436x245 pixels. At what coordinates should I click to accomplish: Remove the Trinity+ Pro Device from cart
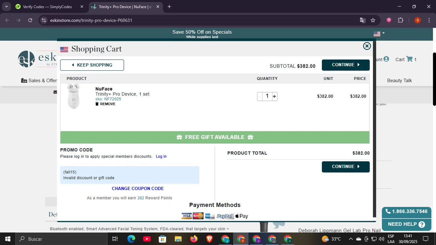click(105, 104)
